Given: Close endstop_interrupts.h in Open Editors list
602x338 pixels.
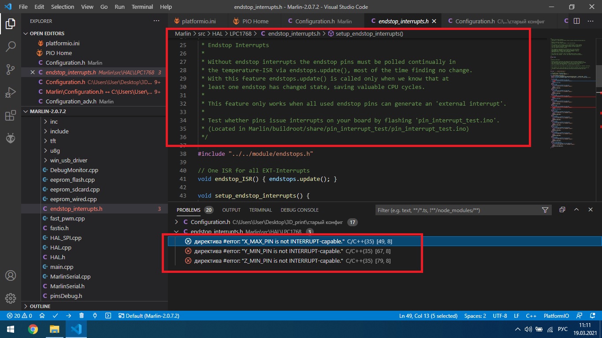Looking at the screenshot, I should tap(33, 72).
